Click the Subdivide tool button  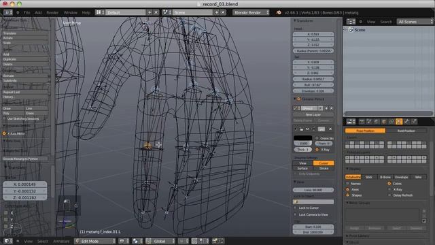(x=25, y=80)
